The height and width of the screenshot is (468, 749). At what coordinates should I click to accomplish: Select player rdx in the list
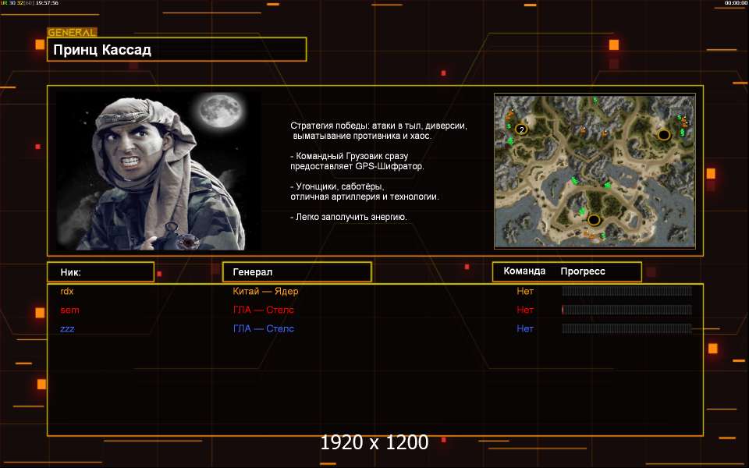[x=67, y=291]
